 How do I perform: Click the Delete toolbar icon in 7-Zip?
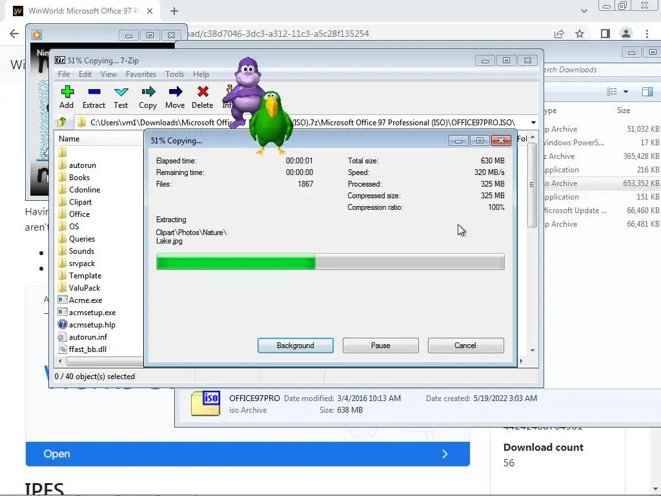tap(203, 92)
